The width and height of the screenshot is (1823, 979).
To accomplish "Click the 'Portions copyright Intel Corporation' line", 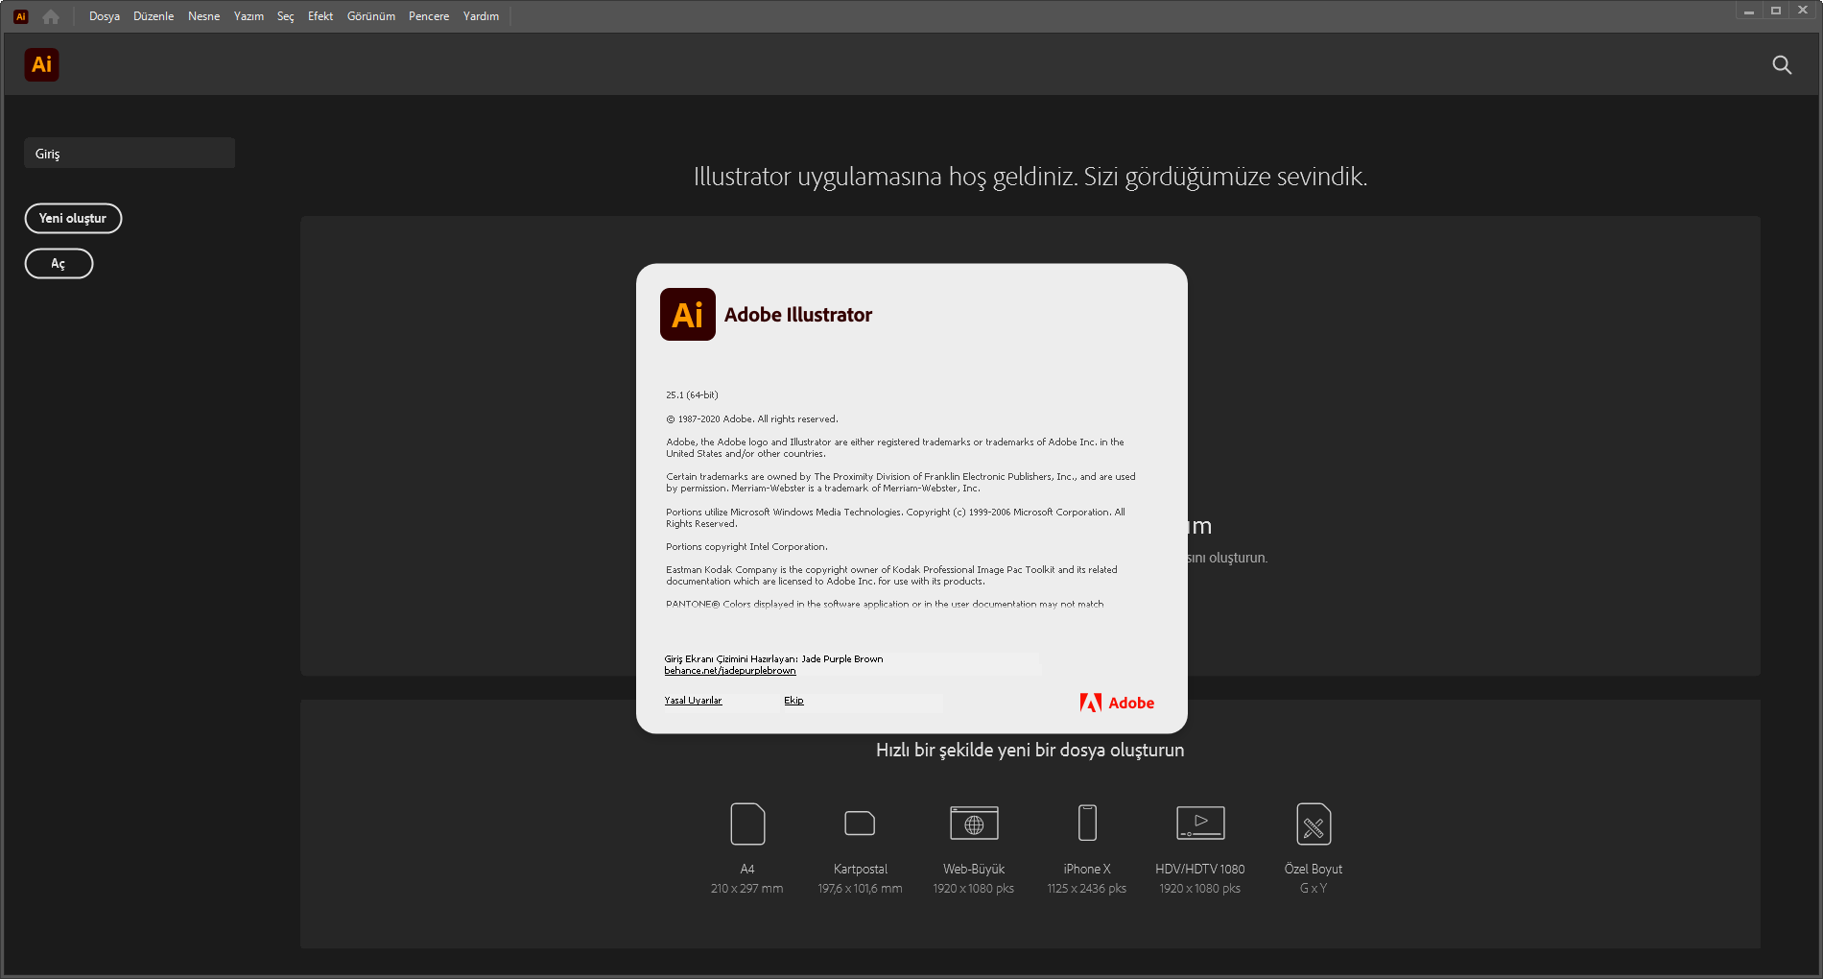I will (x=746, y=547).
